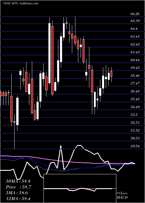
Task: Click the 62.42 price axis label
Action: pyautogui.click(x=135, y=44)
